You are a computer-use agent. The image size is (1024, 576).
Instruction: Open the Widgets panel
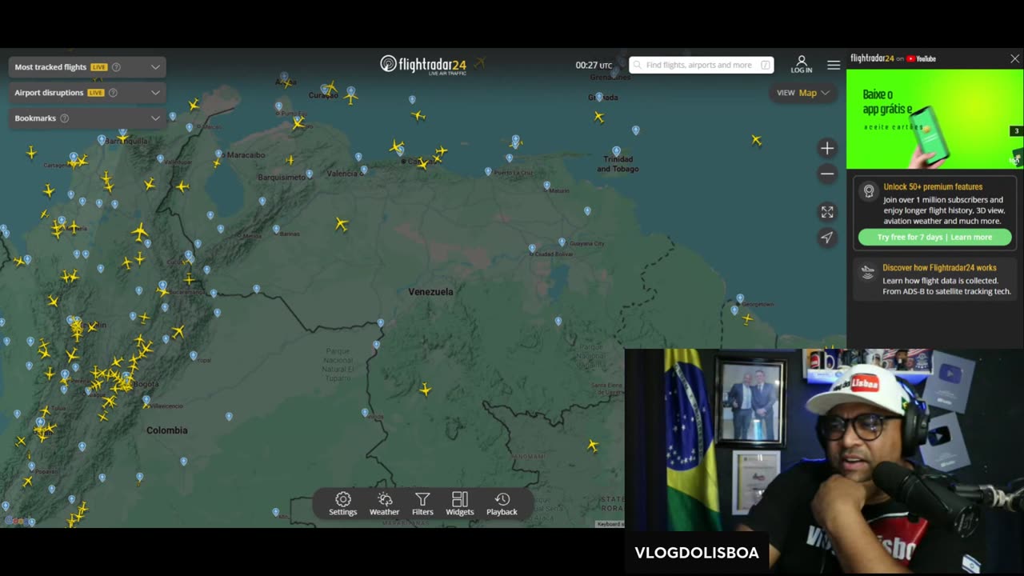click(x=459, y=504)
